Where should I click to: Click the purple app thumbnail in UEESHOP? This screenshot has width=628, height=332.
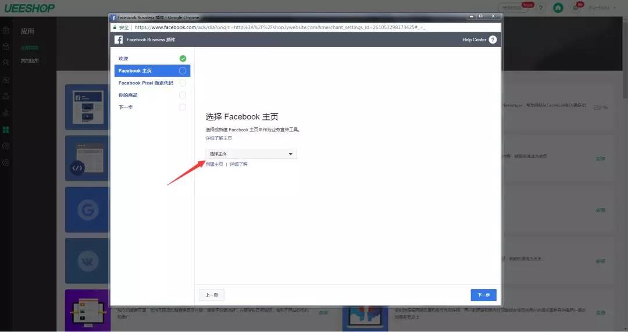tap(87, 310)
